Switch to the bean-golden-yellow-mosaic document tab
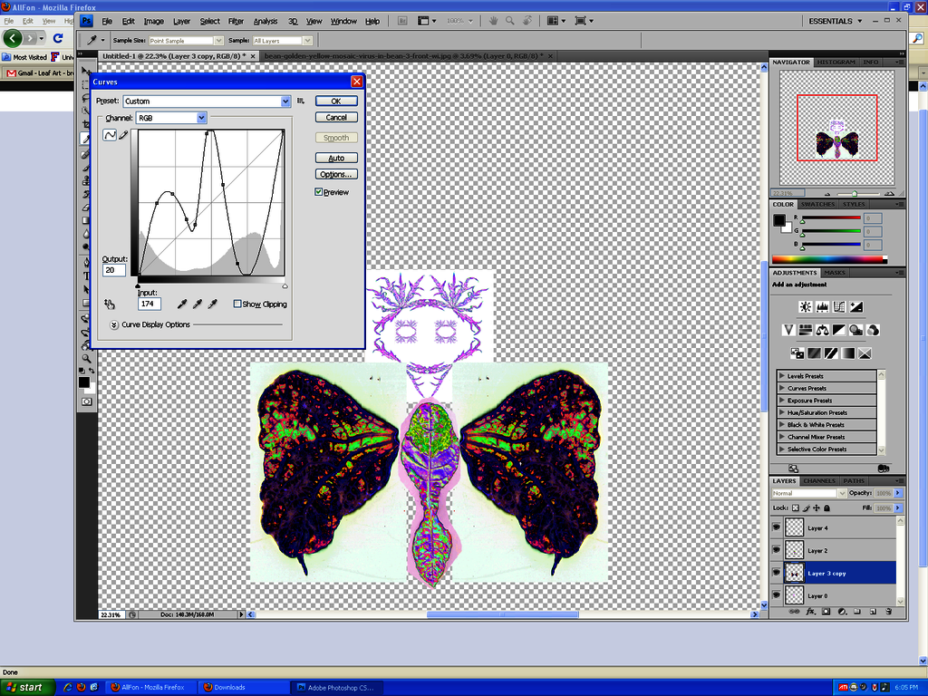The height and width of the screenshot is (696, 928). coord(403,55)
